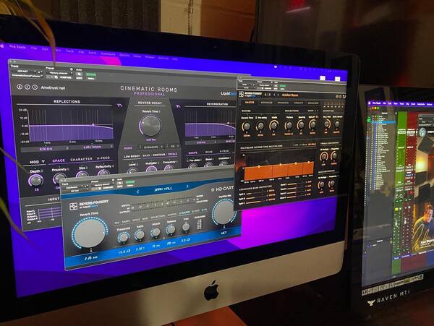Adjust the Width knob in Golden Room plug-in
Screen dimensions: 434x326
pyautogui.click(x=273, y=126)
